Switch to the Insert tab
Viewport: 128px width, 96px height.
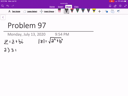(x=61, y=7)
